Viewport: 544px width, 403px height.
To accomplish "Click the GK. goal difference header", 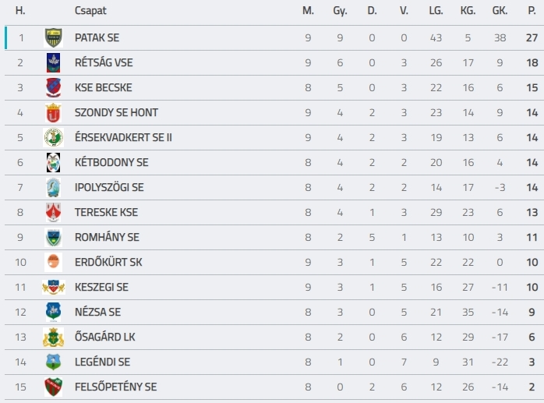I will (500, 11).
